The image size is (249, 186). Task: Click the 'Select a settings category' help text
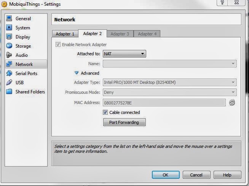coord(143,149)
